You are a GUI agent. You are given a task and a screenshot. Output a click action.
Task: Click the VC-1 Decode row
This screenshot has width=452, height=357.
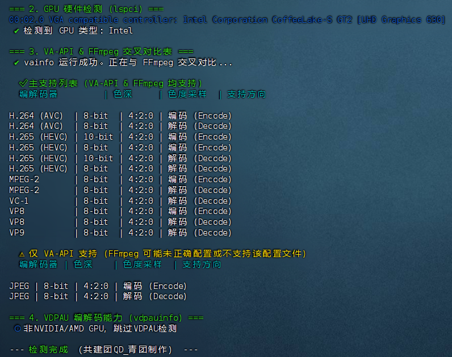(x=120, y=200)
